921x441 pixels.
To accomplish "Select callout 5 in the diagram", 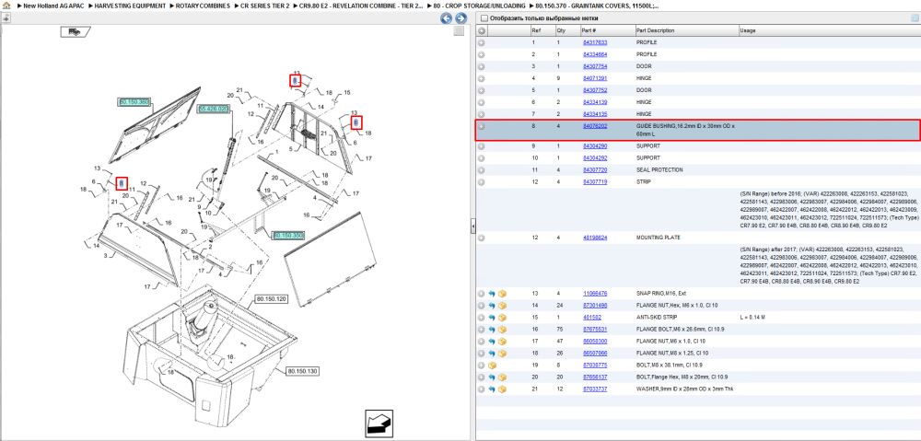I will [289, 149].
